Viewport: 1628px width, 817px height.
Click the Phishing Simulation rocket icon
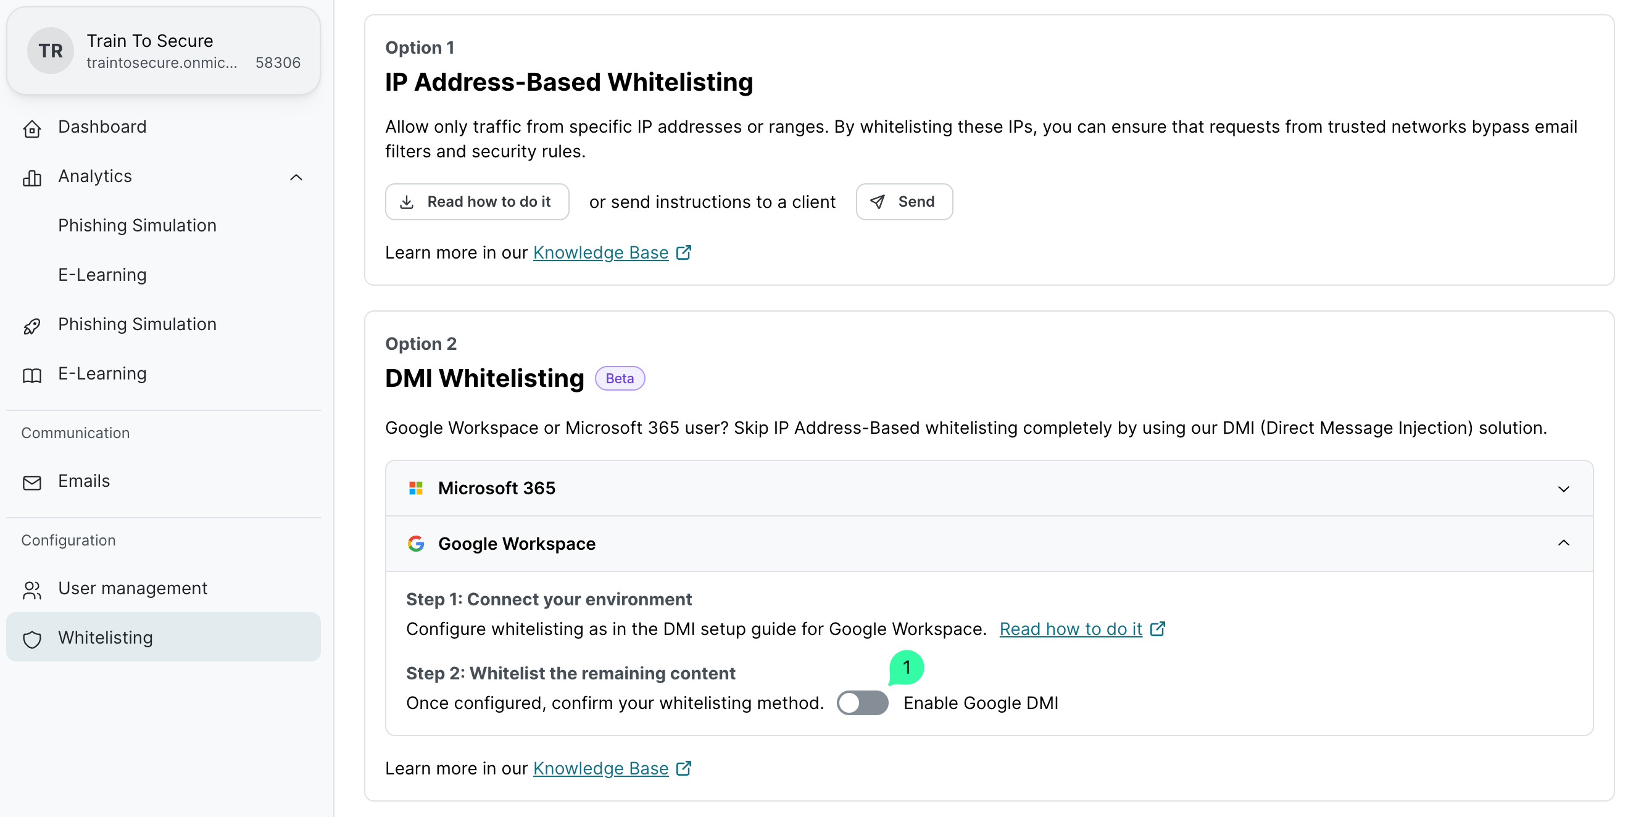click(x=31, y=325)
